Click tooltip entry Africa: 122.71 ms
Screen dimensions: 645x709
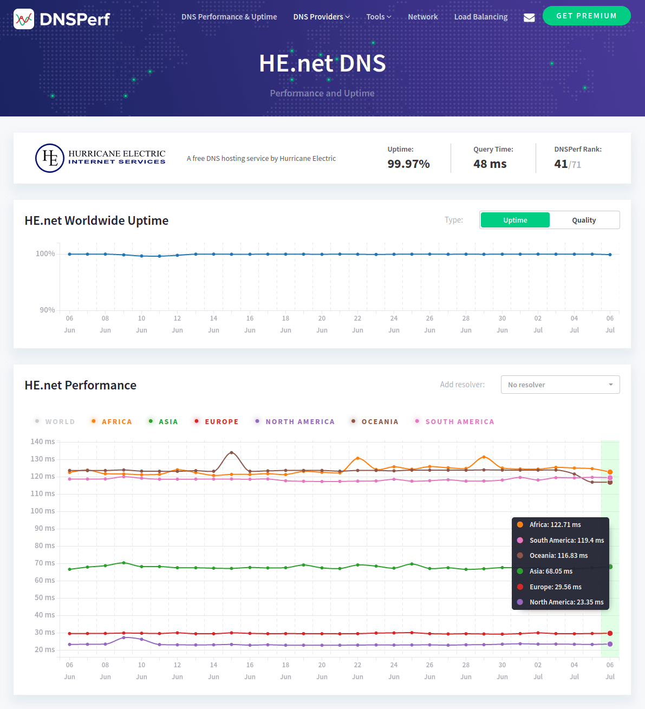555,524
